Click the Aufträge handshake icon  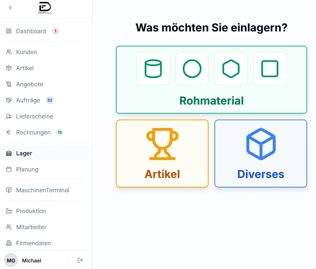pyautogui.click(x=9, y=100)
